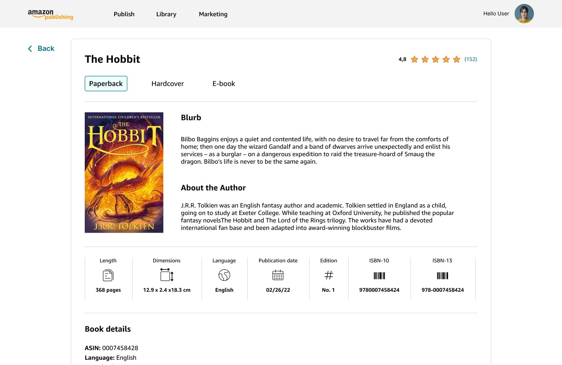Click the ISBN-10 column label

pyautogui.click(x=379, y=261)
